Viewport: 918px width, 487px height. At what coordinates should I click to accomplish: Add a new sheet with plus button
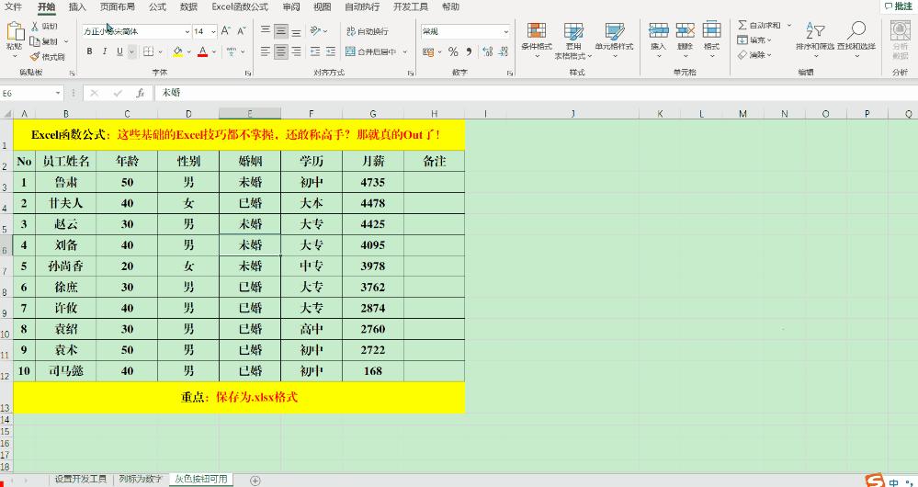coord(255,481)
